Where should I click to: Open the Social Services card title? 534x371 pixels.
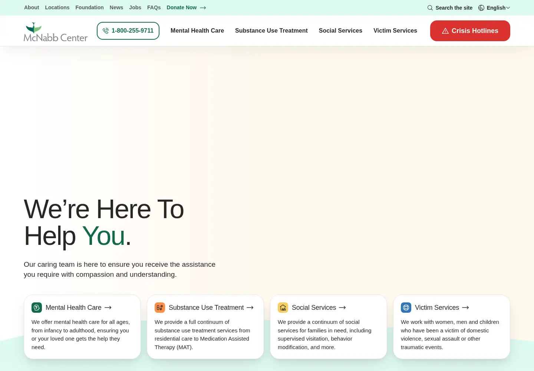click(314, 308)
